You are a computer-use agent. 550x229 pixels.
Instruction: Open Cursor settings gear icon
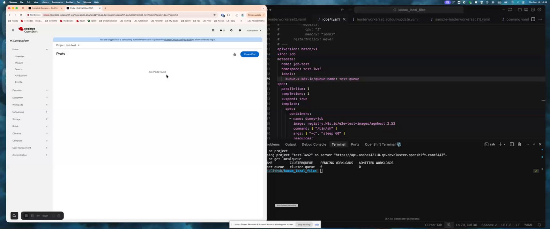pos(539,10)
